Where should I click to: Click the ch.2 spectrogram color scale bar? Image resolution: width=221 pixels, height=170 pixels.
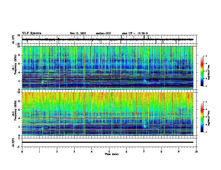coord(202,117)
